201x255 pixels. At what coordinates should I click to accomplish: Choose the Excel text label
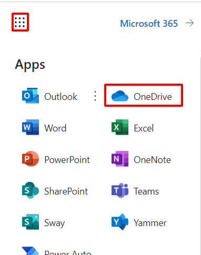pos(144,128)
